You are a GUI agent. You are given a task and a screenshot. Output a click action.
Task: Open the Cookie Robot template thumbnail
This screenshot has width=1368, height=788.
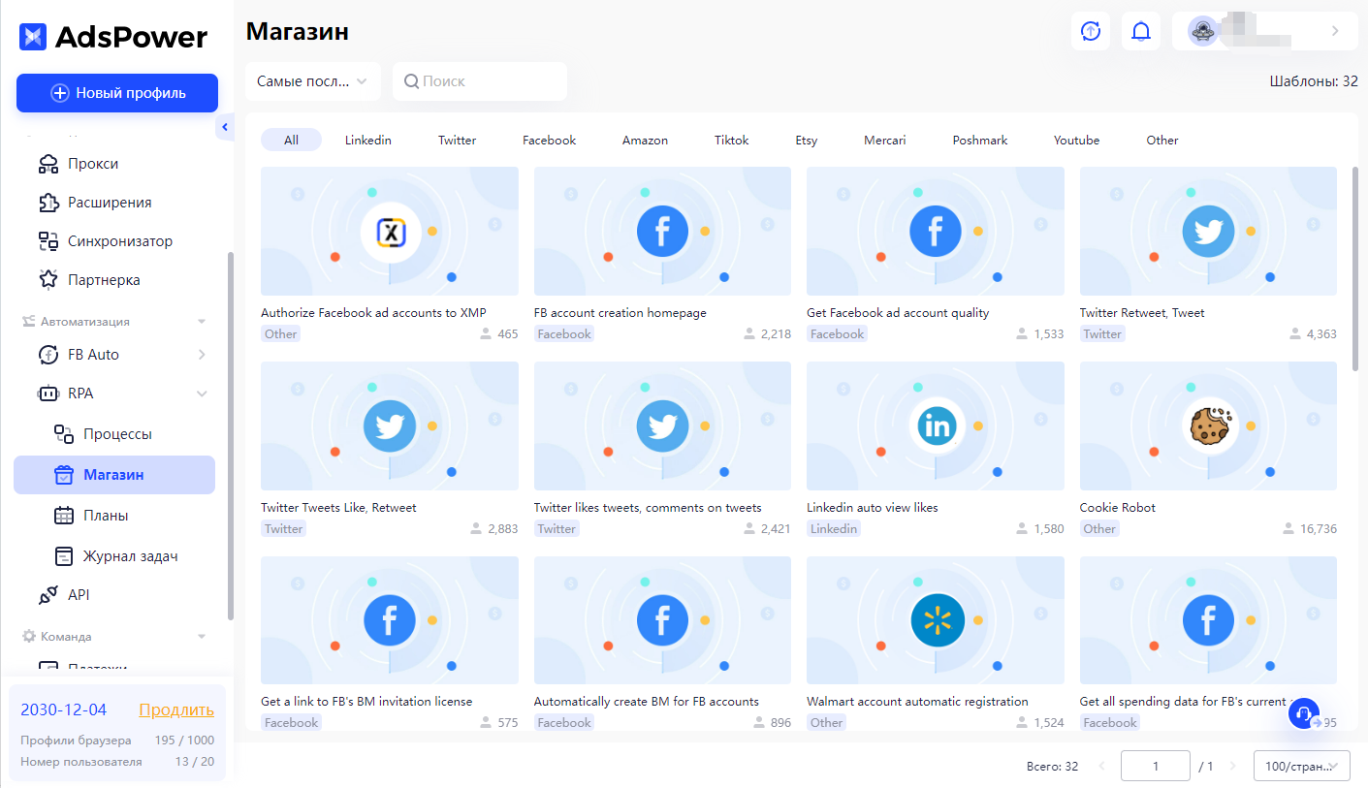pos(1208,426)
